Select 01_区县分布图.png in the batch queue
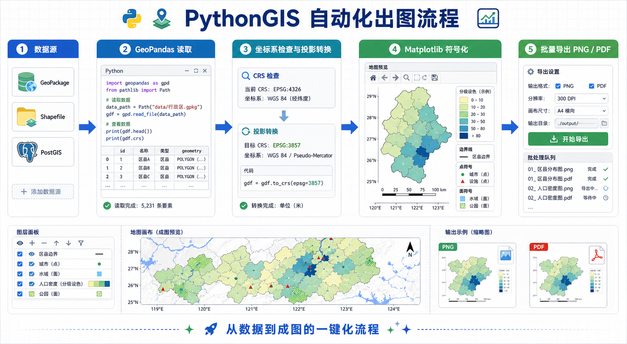Viewport: 627px width, 344px height. [568, 169]
